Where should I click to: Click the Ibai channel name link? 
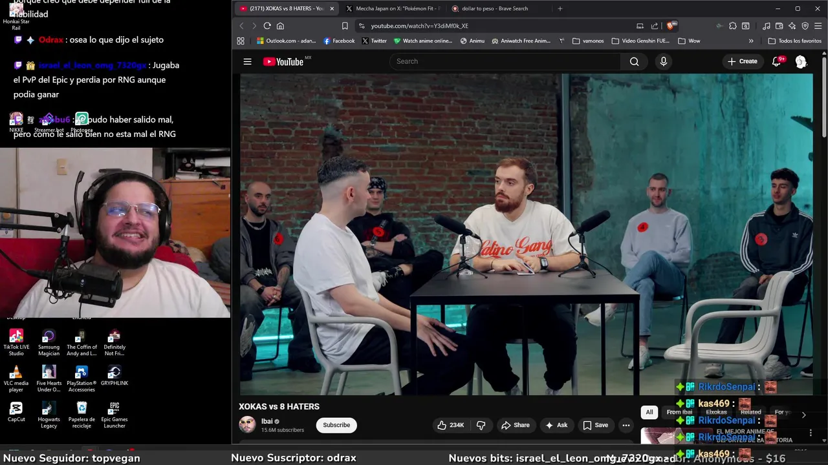[267, 421]
